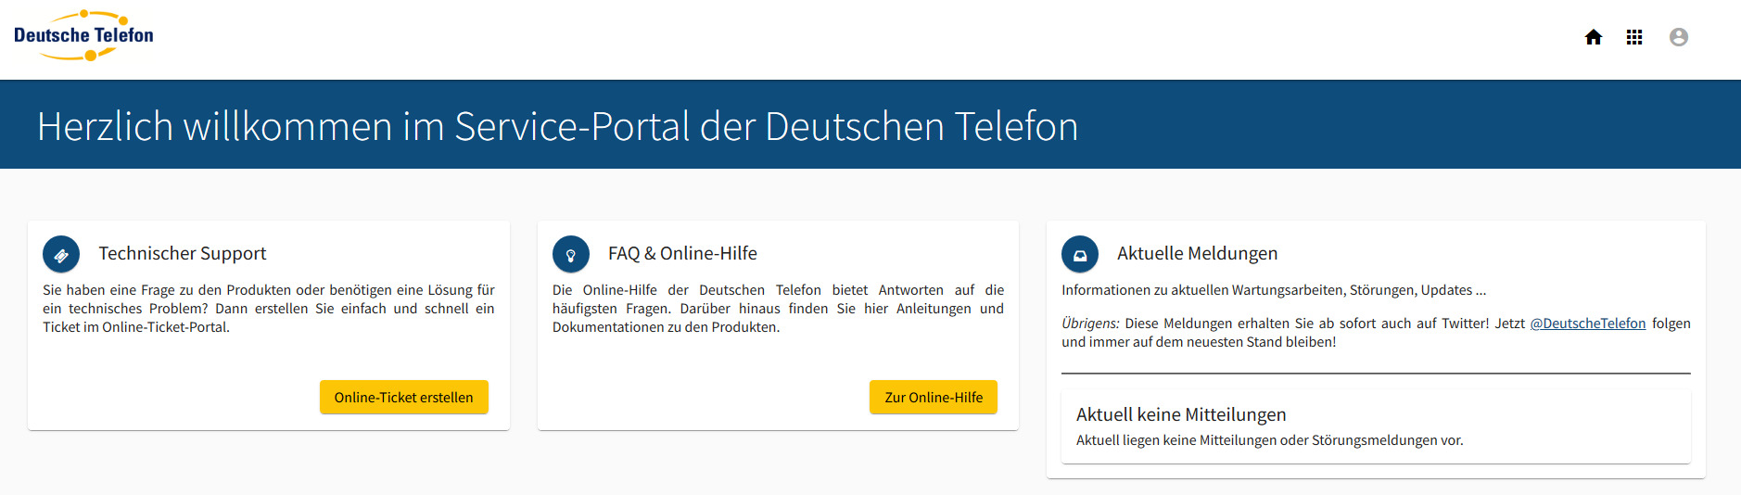This screenshot has height=495, width=1741.
Task: Click the Herzlich willkommen banner title
Action: 557,126
